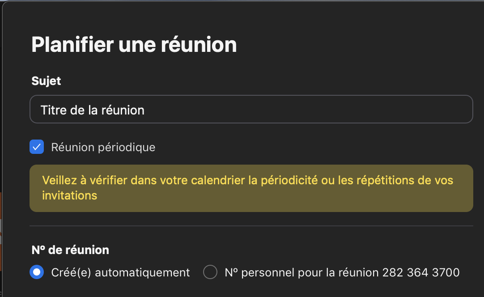Select the "Créé(e) automatiquement" radio button
Screen dimensions: 484x297
[x=37, y=272]
